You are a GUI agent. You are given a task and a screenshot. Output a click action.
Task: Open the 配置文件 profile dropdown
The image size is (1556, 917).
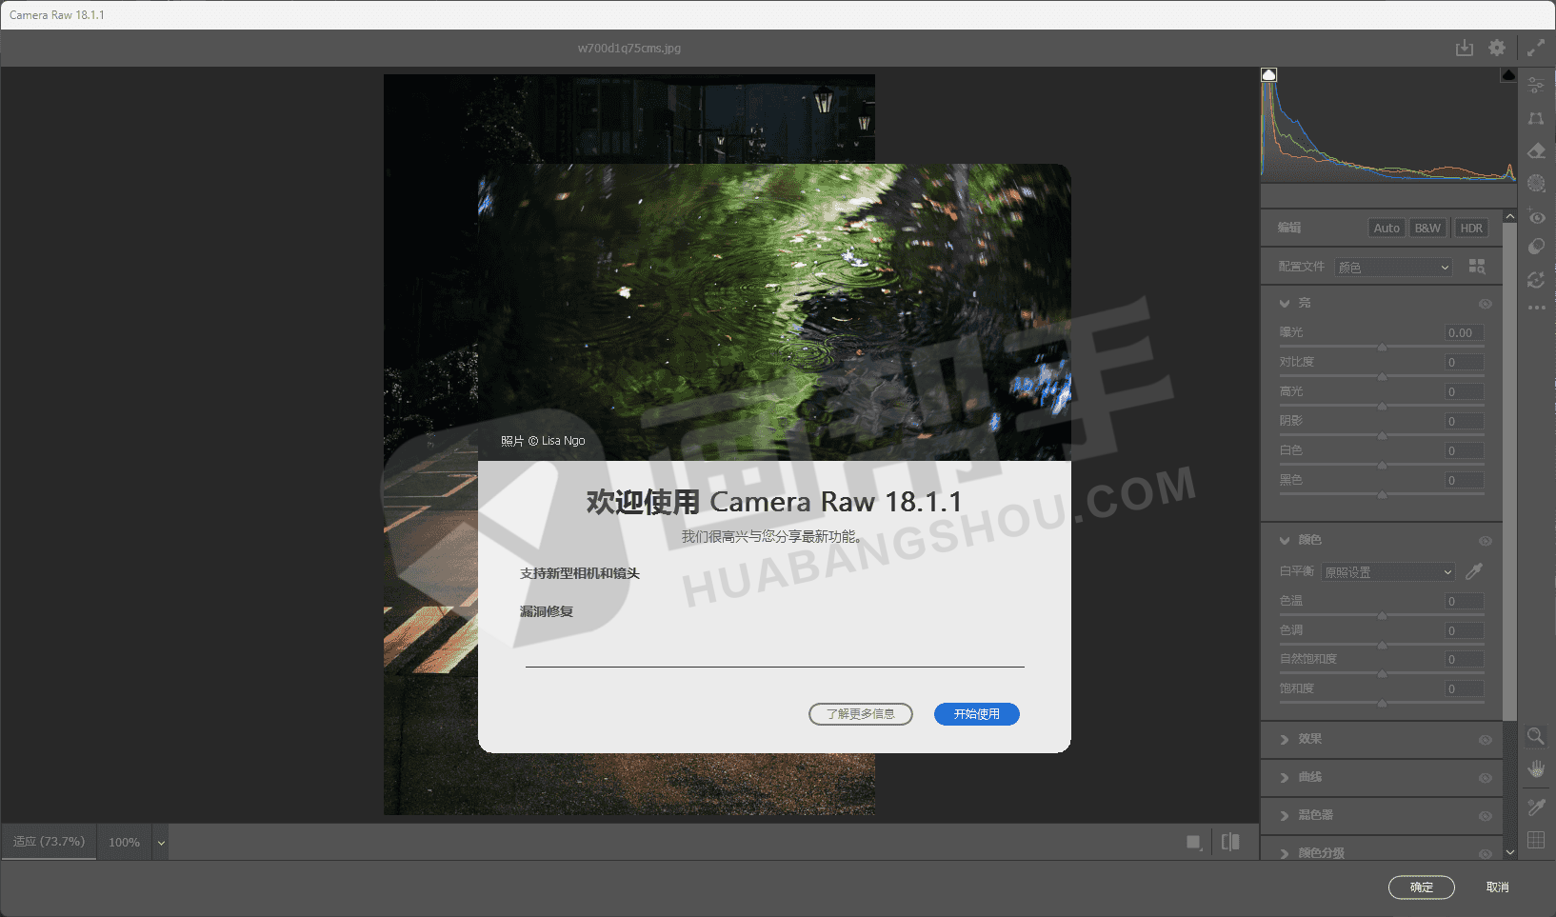point(1393,268)
